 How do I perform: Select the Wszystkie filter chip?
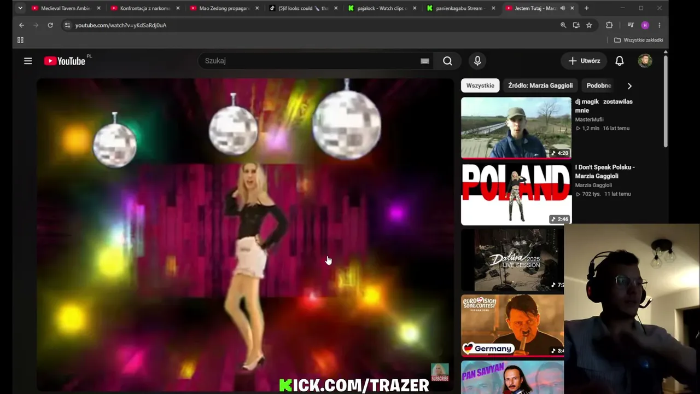pyautogui.click(x=480, y=85)
